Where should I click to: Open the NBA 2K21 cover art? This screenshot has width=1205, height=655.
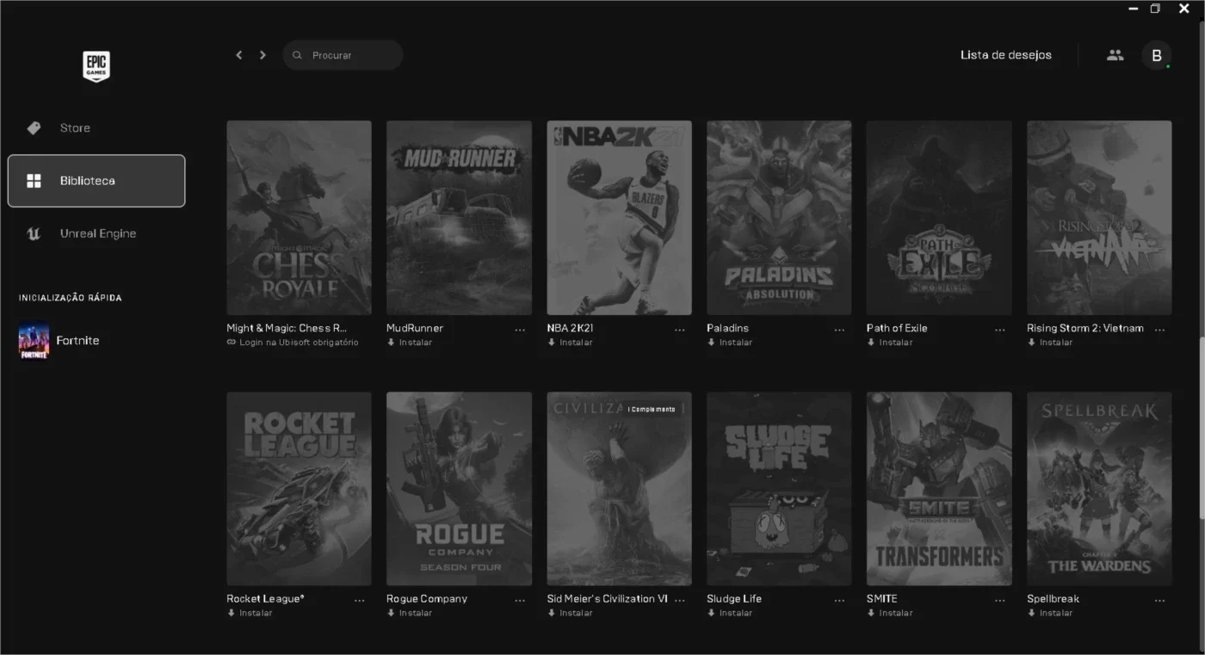[x=620, y=218]
